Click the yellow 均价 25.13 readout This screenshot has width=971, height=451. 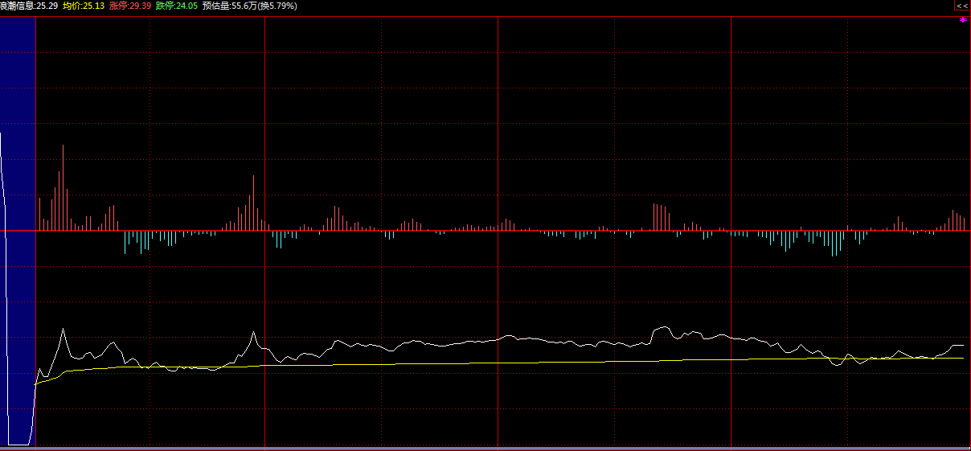pos(84,6)
